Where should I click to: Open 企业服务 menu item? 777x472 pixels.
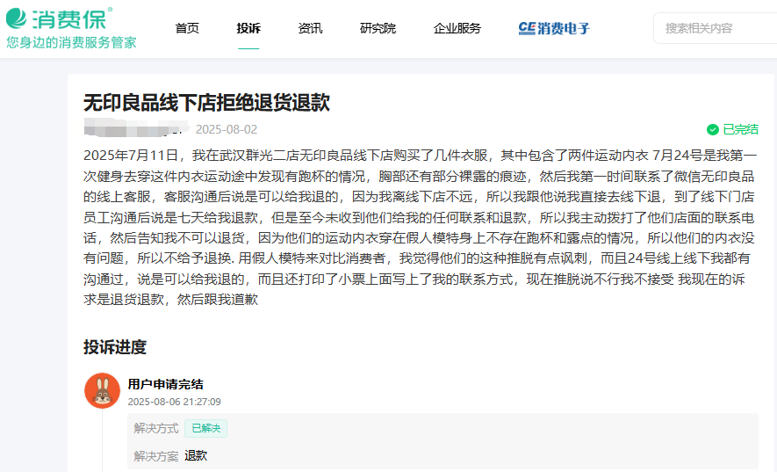pyautogui.click(x=457, y=28)
